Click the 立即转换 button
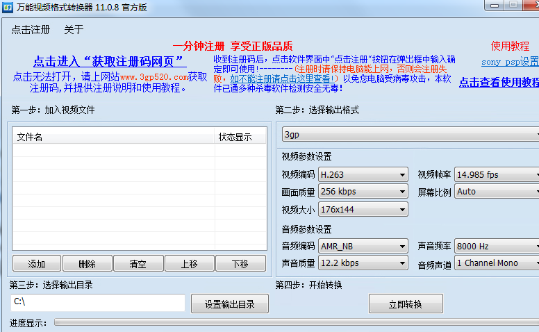539x332 pixels. [x=406, y=304]
